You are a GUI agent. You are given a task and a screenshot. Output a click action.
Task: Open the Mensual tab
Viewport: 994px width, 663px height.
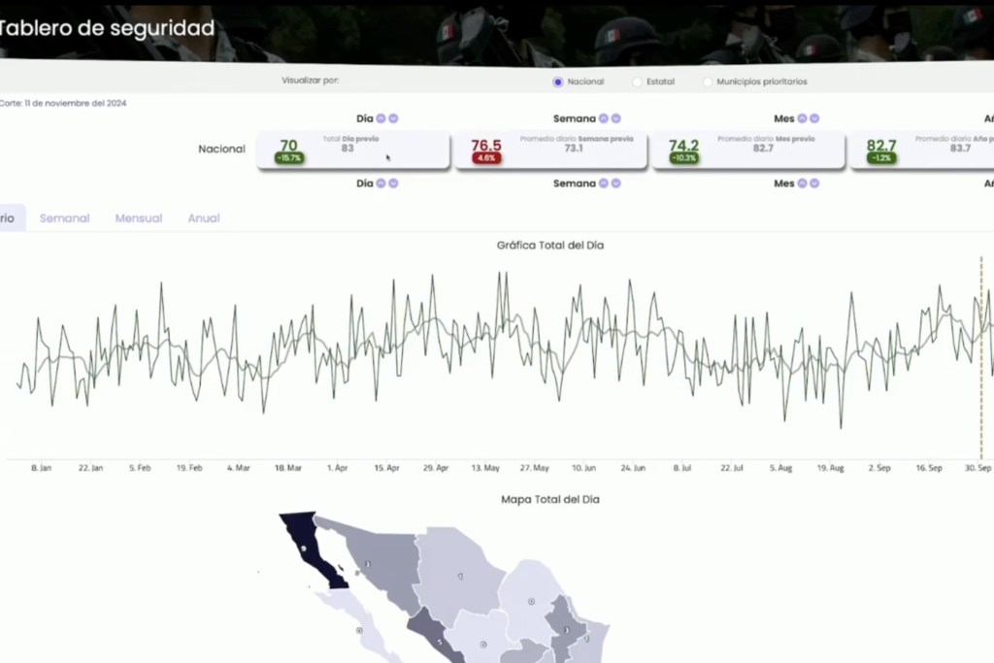pos(139,218)
